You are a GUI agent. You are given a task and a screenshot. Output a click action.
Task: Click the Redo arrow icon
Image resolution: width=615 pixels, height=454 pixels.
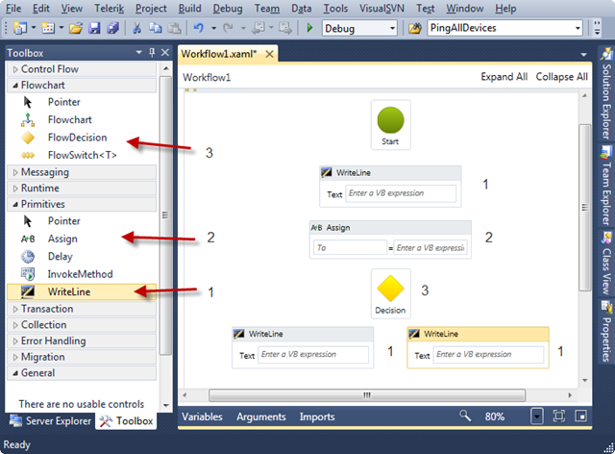click(x=228, y=28)
